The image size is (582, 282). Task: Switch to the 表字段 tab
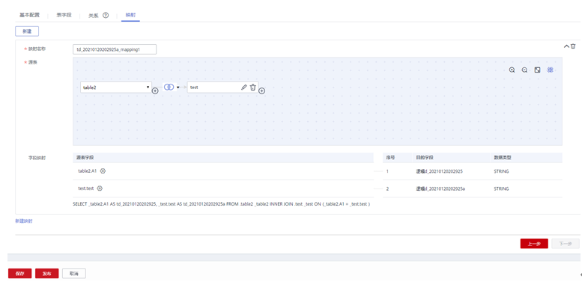64,15
